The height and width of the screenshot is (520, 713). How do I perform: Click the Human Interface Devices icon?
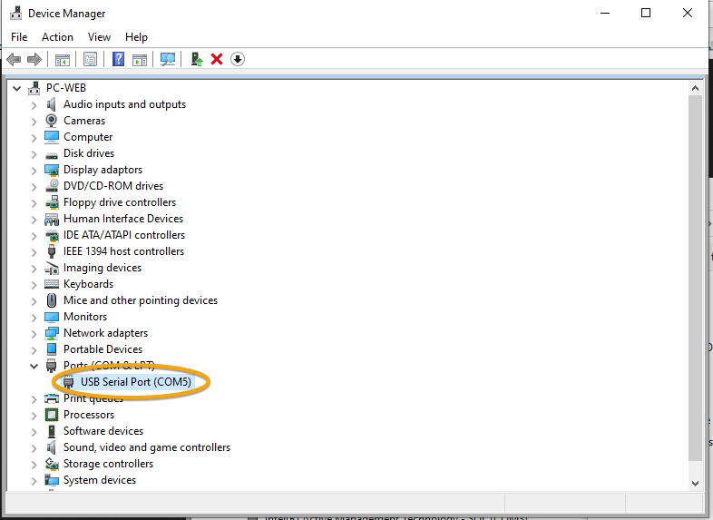(52, 220)
